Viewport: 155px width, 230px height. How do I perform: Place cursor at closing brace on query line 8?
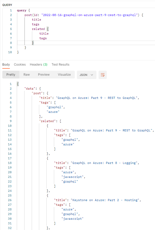pyautogui.click(x=33, y=43)
